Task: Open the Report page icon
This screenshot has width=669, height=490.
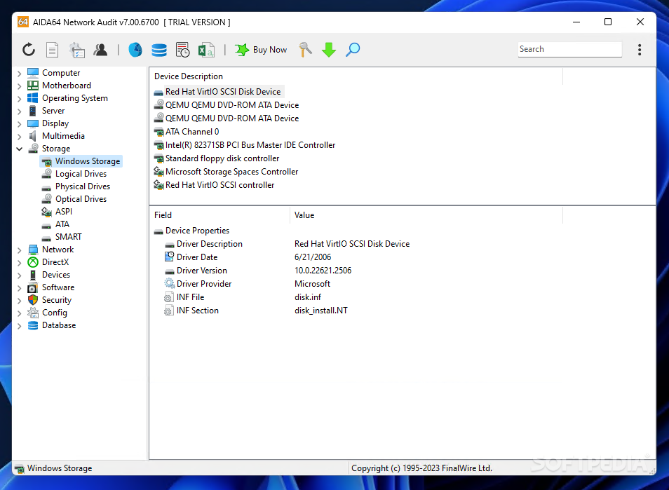Action: 52,50
